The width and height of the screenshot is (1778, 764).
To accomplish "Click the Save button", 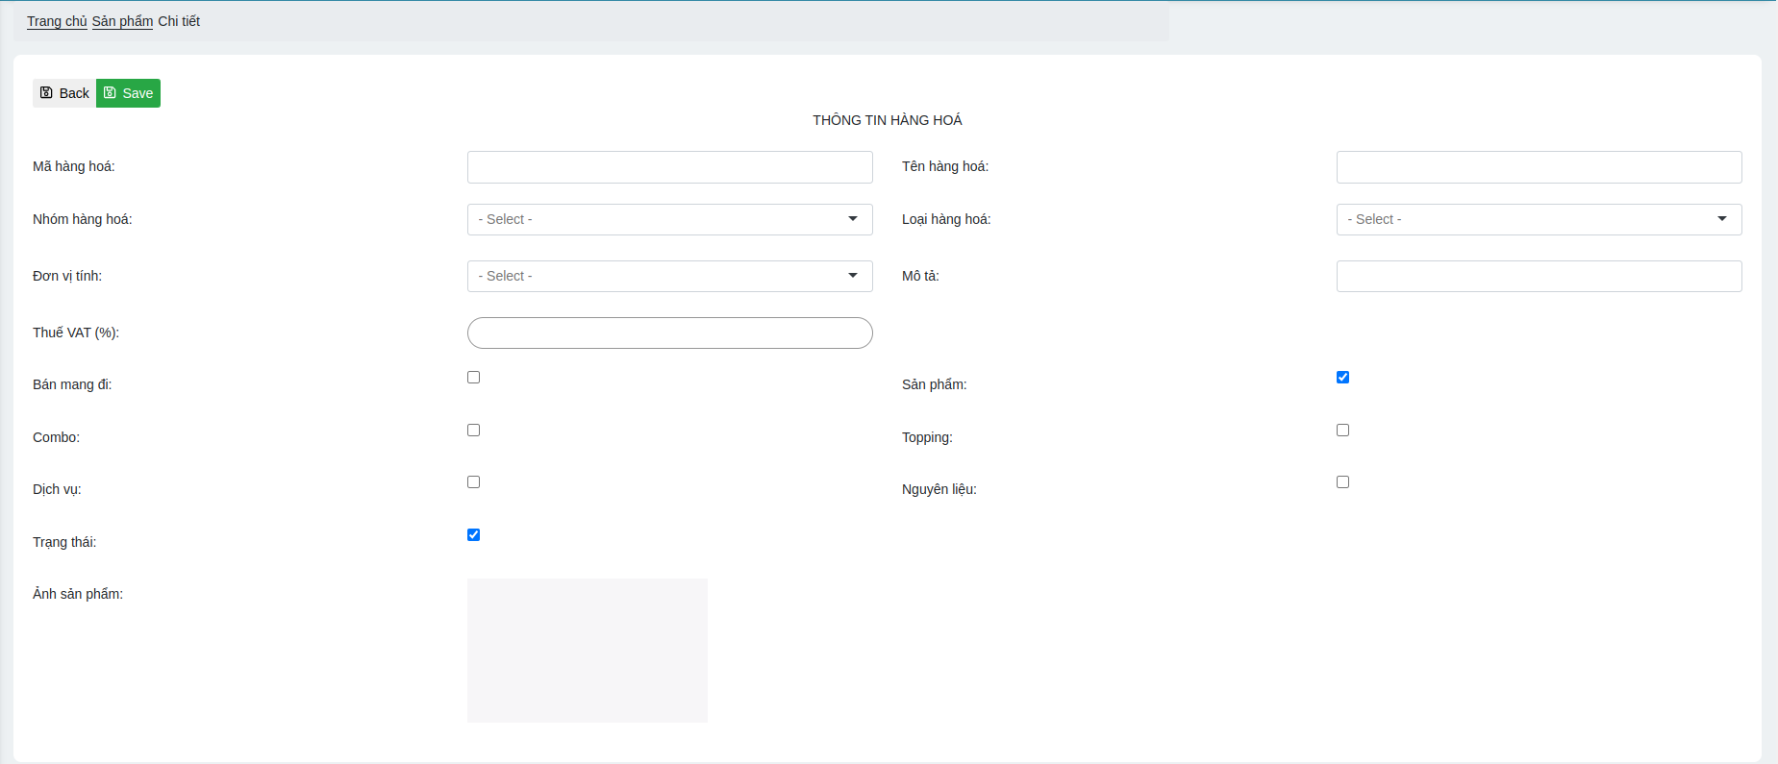I will coord(129,93).
